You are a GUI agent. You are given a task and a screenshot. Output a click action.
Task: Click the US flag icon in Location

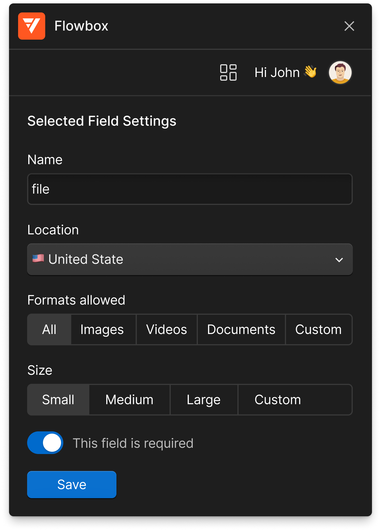[38, 259]
